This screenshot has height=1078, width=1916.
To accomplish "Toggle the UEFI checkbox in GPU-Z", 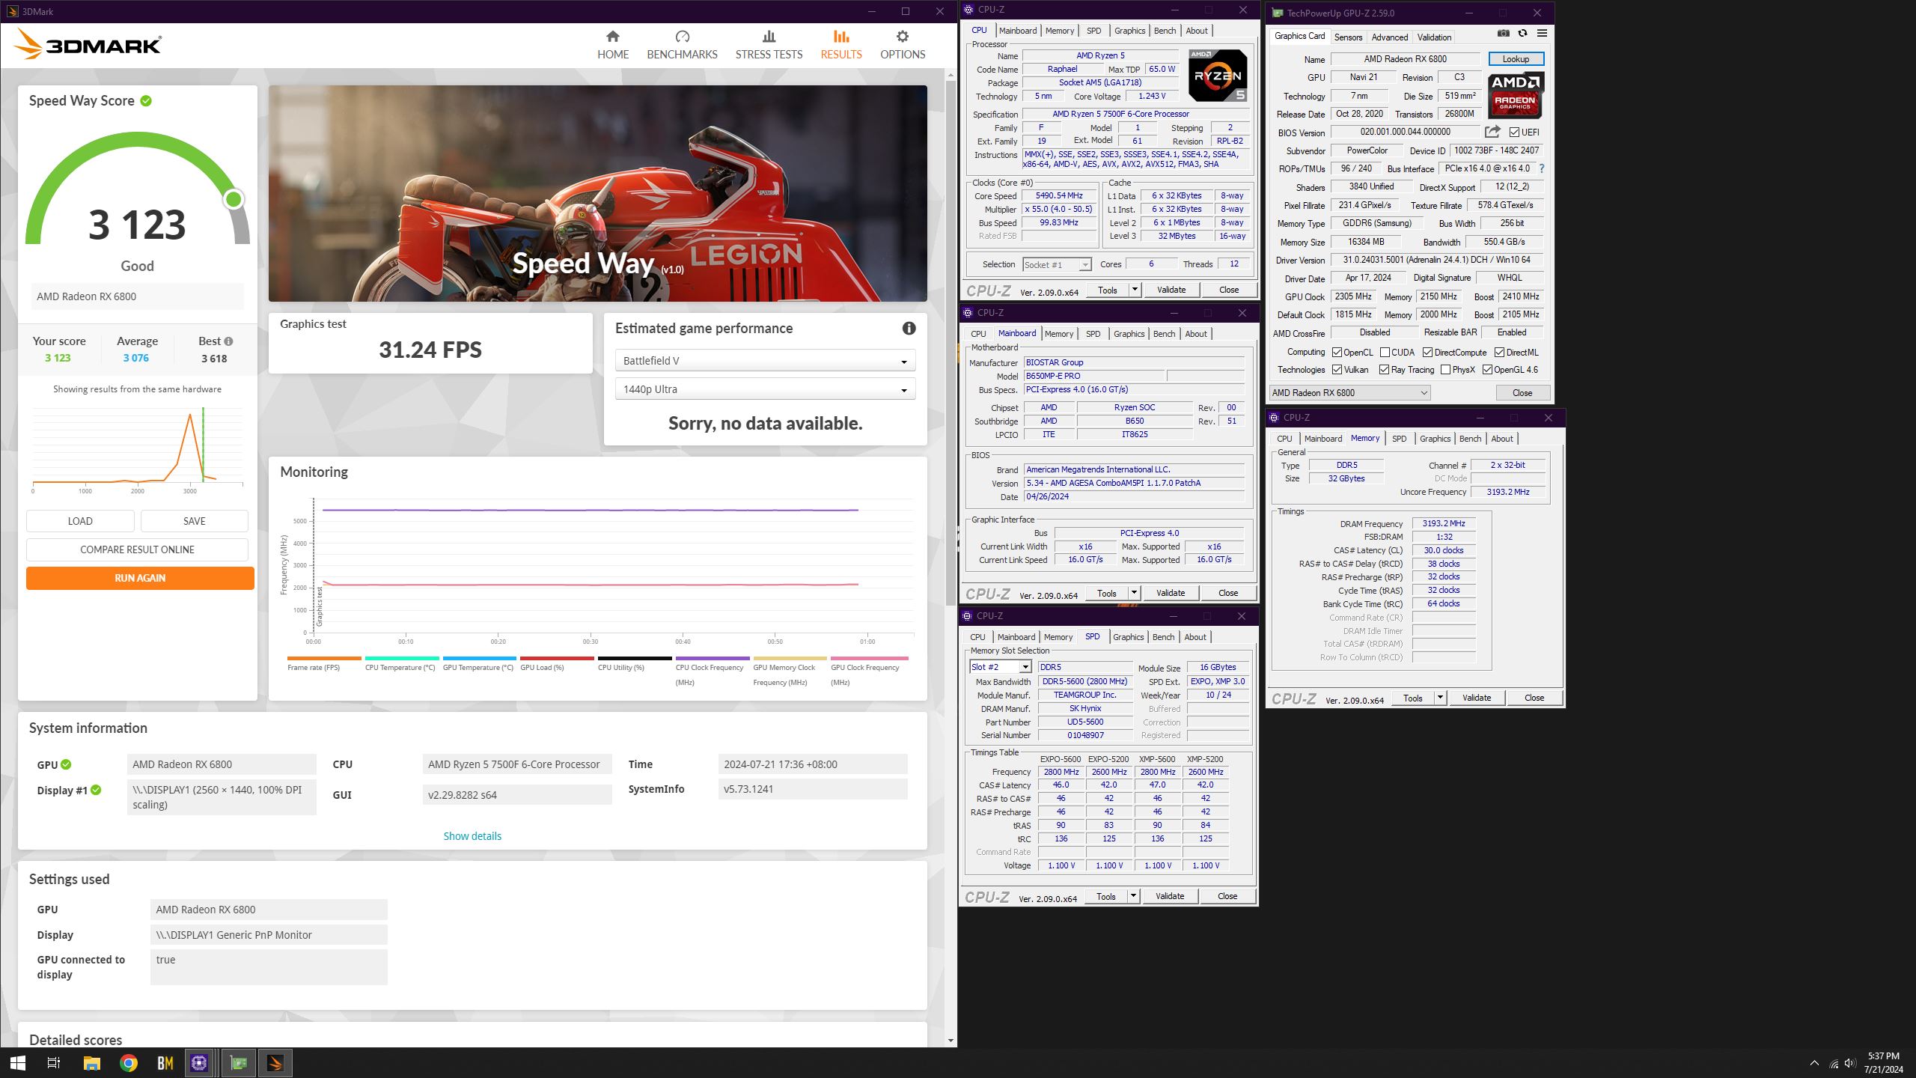I will click(x=1514, y=133).
